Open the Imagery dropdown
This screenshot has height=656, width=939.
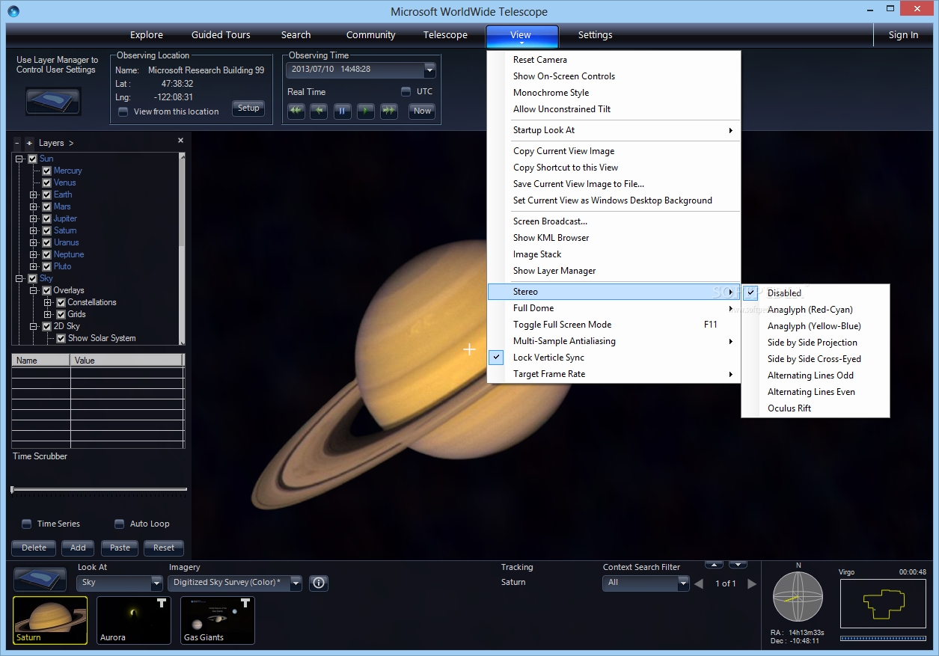coord(296,583)
